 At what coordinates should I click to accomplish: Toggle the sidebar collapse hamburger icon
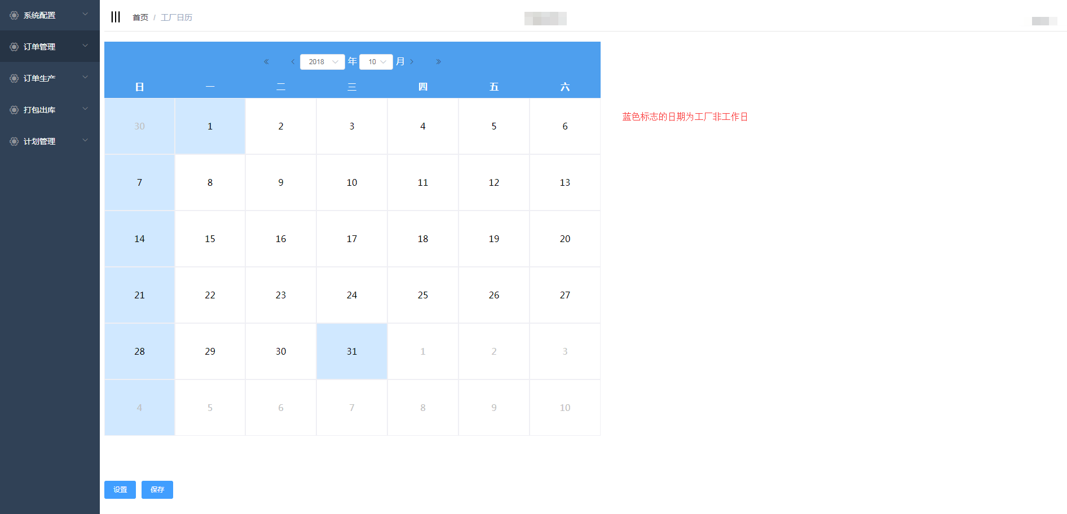pos(116,17)
